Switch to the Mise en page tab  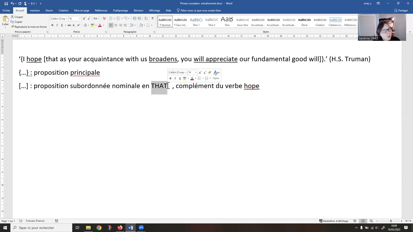82,10
